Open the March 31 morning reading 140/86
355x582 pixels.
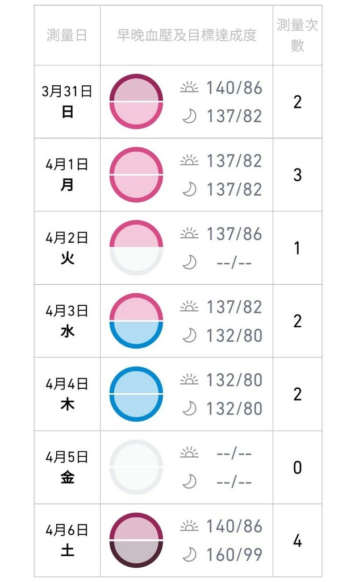234,88
